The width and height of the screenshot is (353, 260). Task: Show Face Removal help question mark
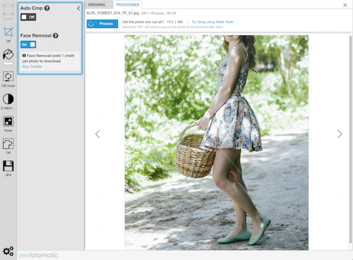tap(56, 36)
